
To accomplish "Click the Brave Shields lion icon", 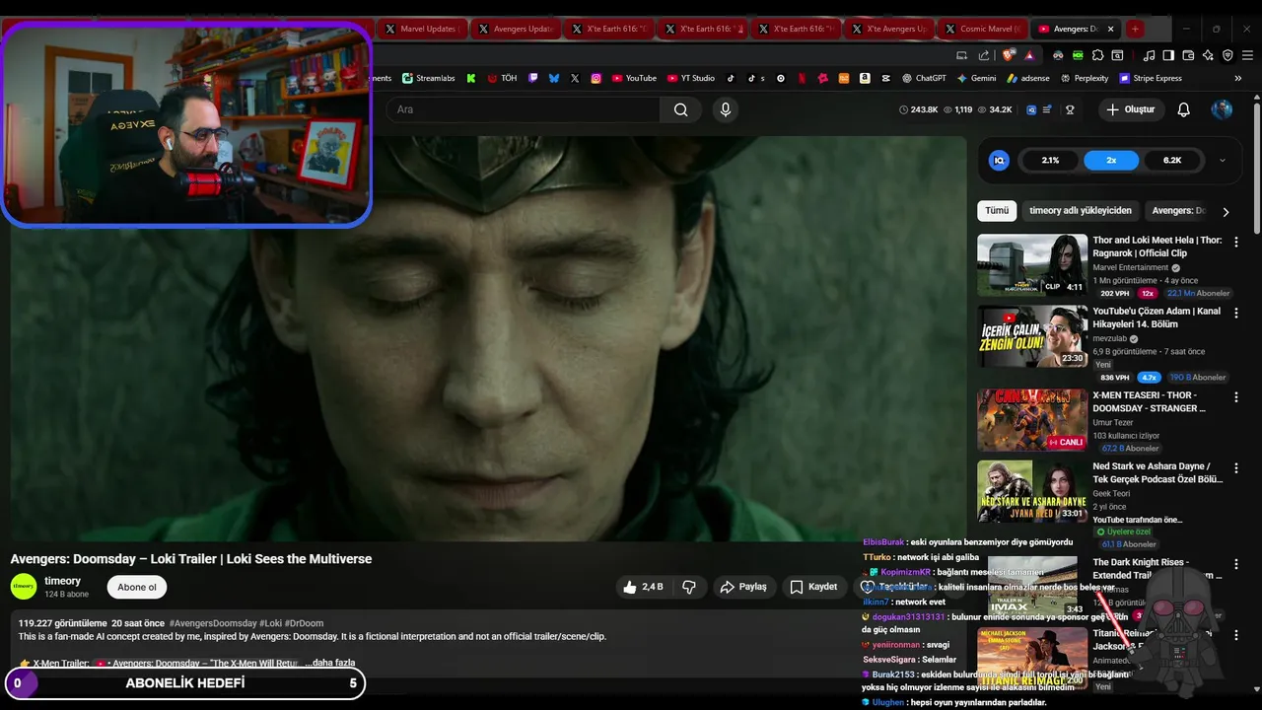I will click(1007, 55).
